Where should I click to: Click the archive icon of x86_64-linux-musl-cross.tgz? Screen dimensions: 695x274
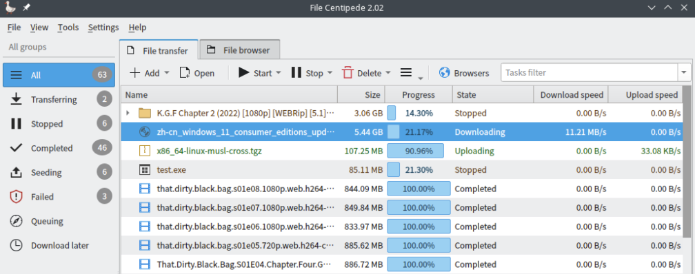click(x=145, y=151)
